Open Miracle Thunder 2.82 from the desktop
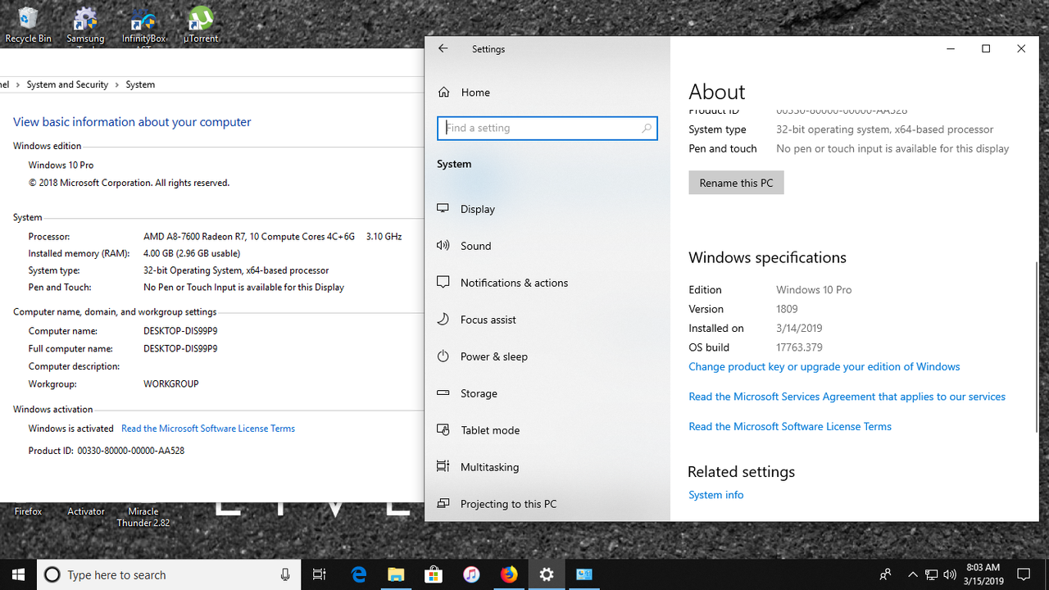The height and width of the screenshot is (590, 1049). [x=143, y=516]
